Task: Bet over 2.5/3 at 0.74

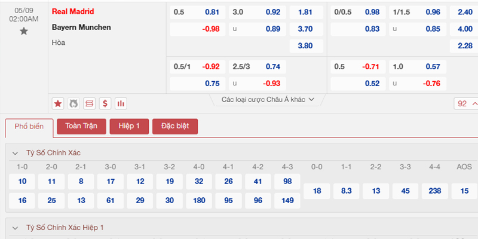Action: 258,67
